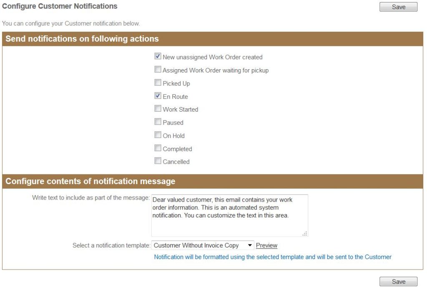Enable Assigned Work Order waiting for pickup
Screen dimensions: 427x292
click(158, 70)
